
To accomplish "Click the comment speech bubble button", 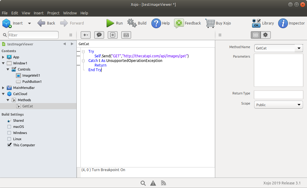I will (99, 35).
